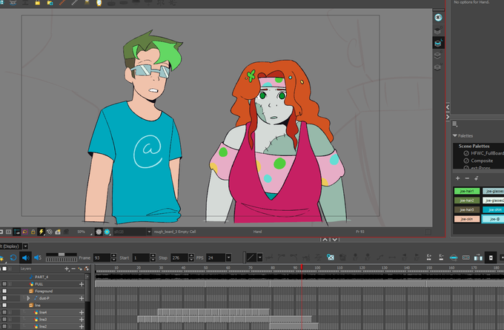Select the active Line Art layer icon
Screen dimensions: 504x330
point(438,43)
